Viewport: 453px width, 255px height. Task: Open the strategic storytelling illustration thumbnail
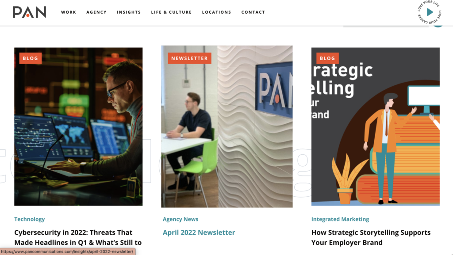coord(375,127)
